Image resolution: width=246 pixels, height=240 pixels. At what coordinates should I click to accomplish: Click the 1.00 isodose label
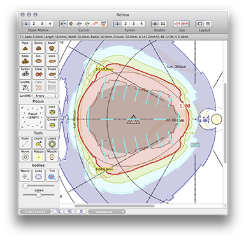point(185,106)
